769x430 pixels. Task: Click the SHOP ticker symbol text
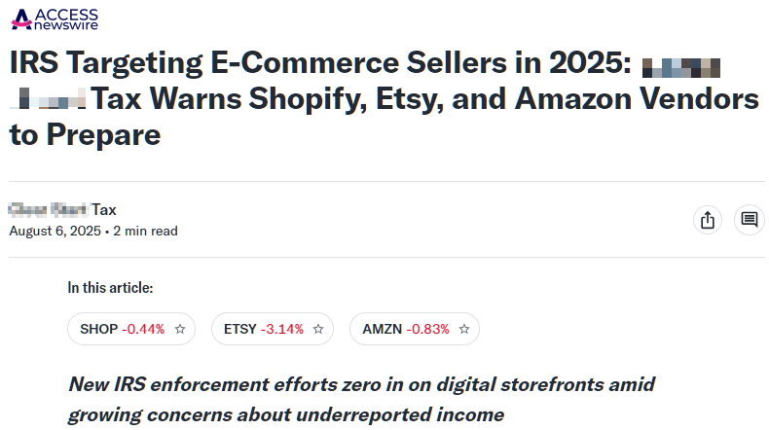pyautogui.click(x=98, y=329)
